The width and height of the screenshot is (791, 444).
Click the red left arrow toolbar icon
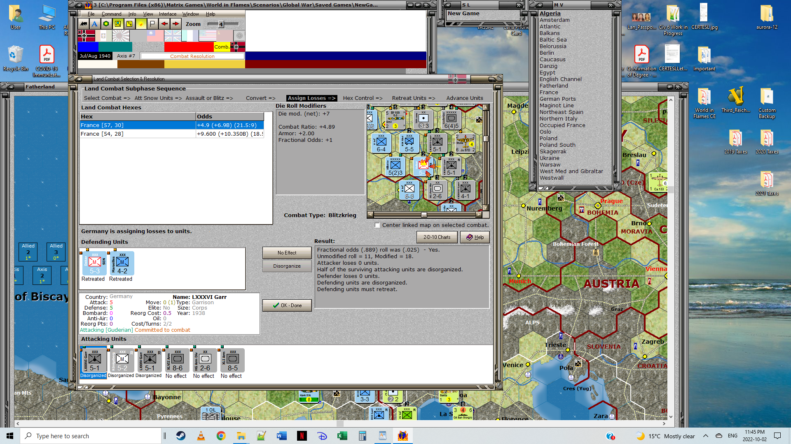tap(164, 24)
